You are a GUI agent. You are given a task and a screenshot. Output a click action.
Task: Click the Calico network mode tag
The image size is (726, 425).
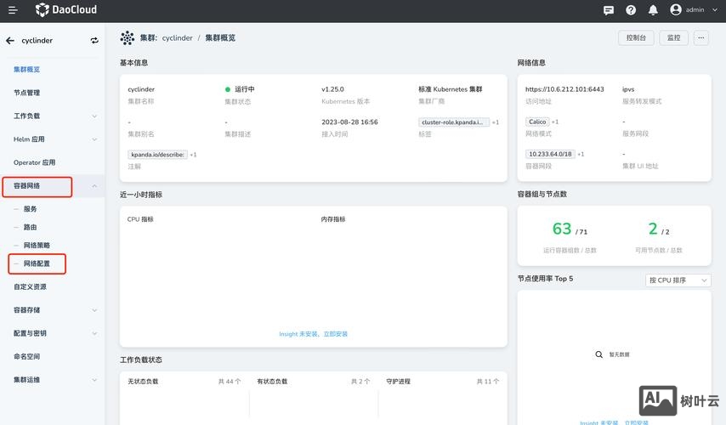[x=537, y=122]
